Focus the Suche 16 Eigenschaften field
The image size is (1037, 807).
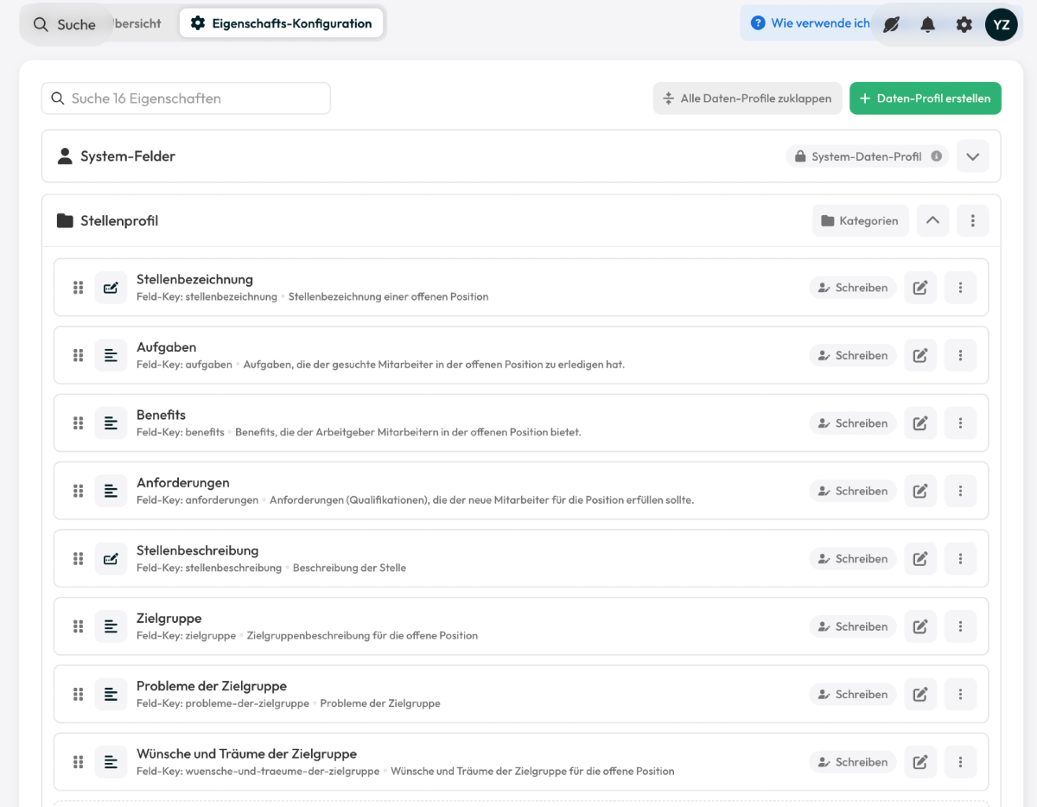tap(186, 98)
